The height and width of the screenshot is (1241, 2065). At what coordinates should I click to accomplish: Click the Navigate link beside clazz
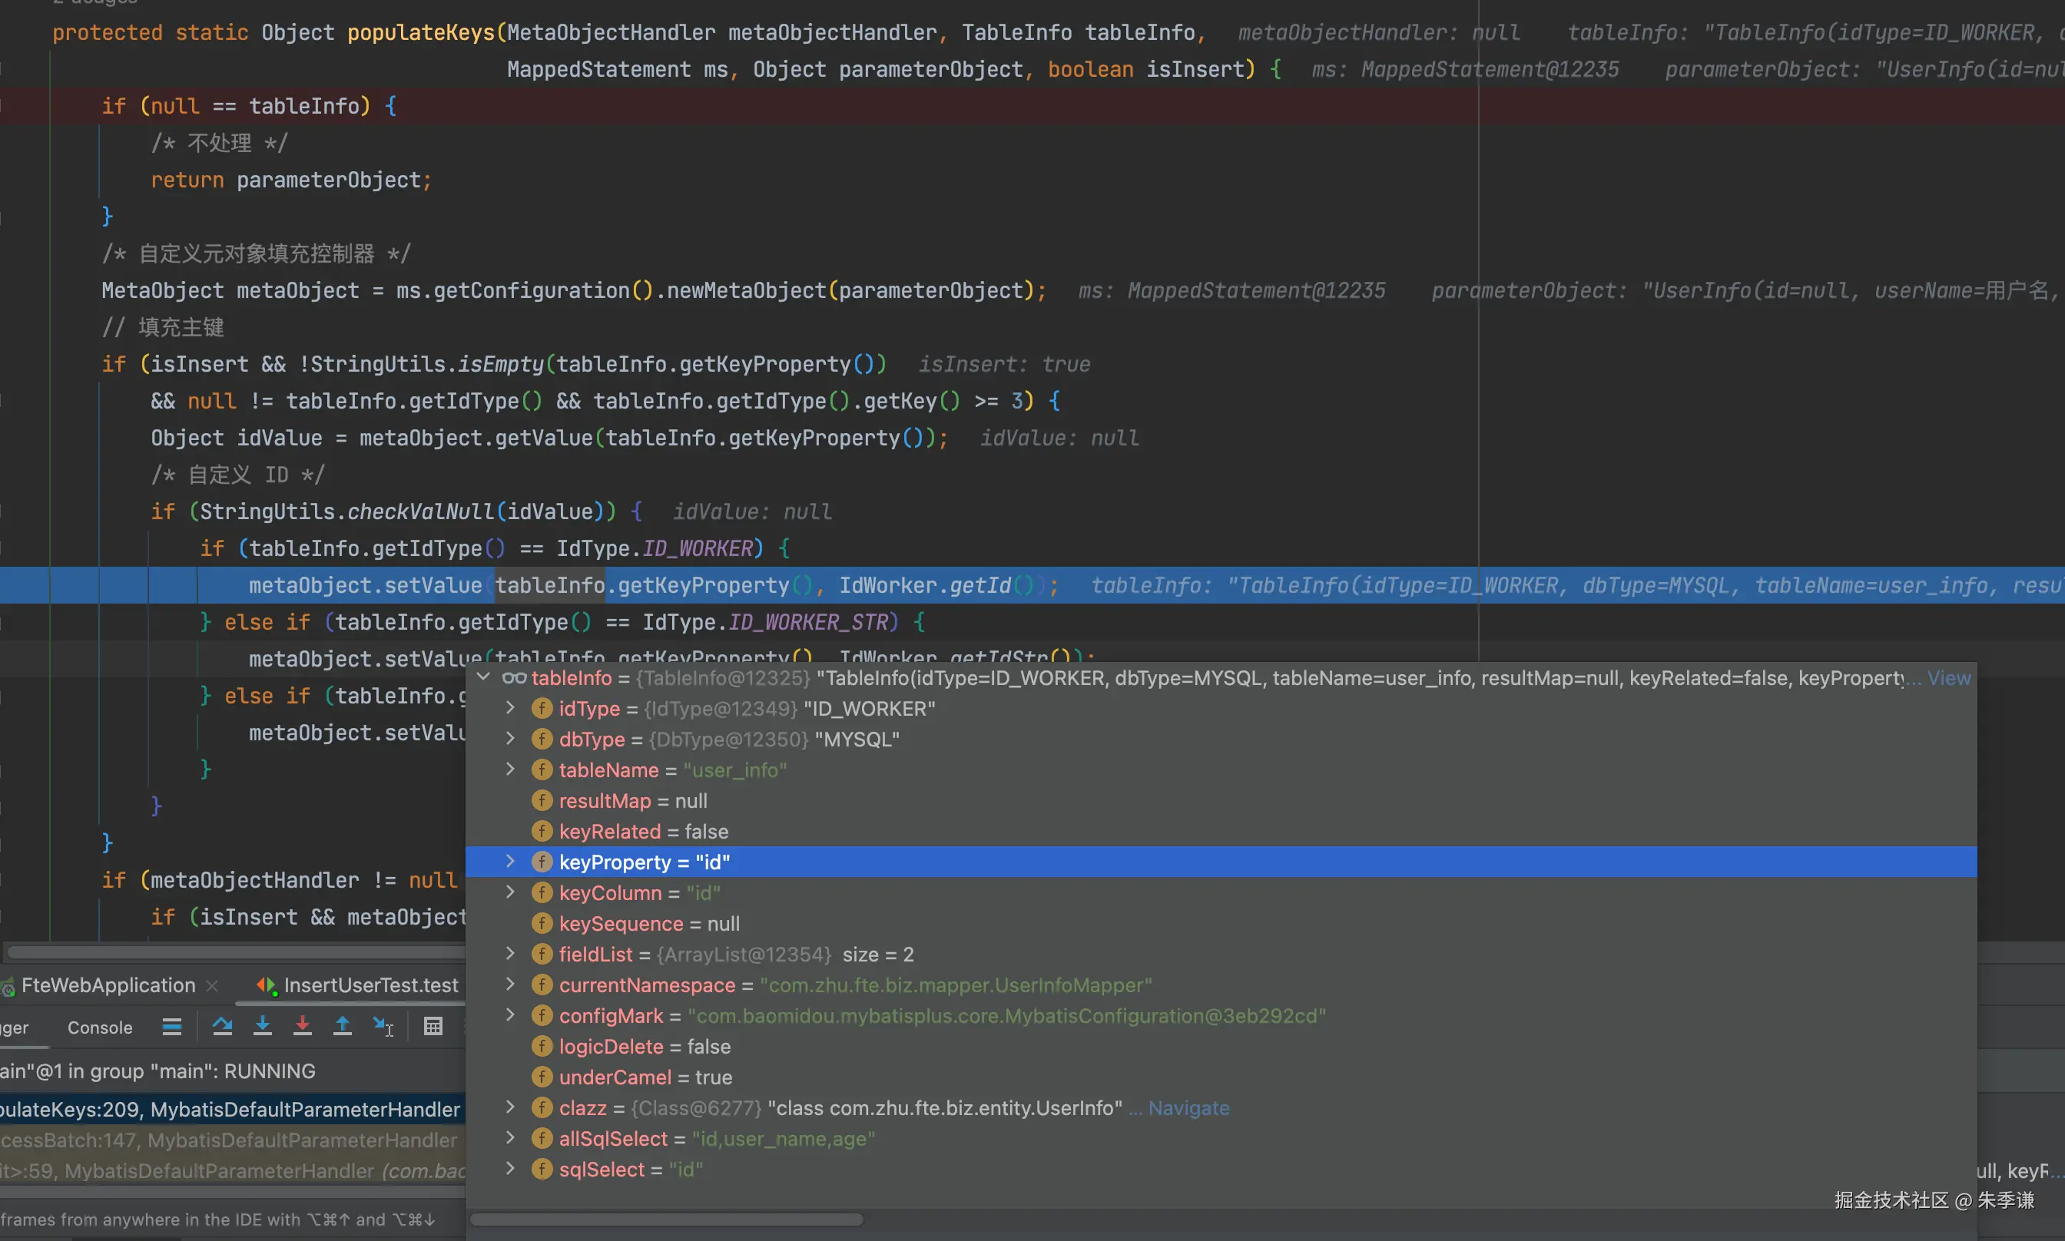1188,1108
